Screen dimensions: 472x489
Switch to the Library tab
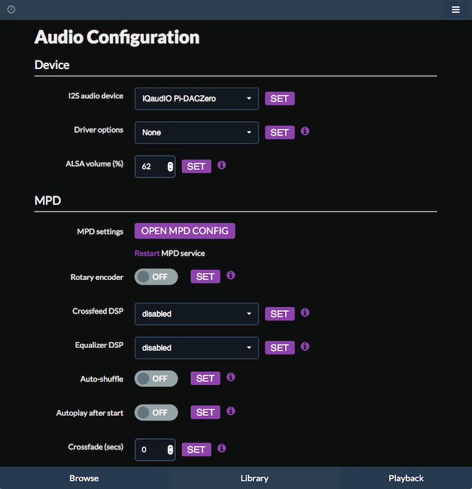pos(254,478)
